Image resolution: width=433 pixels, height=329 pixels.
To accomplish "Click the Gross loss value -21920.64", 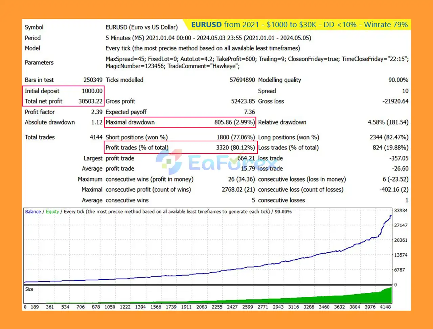I will click(395, 101).
